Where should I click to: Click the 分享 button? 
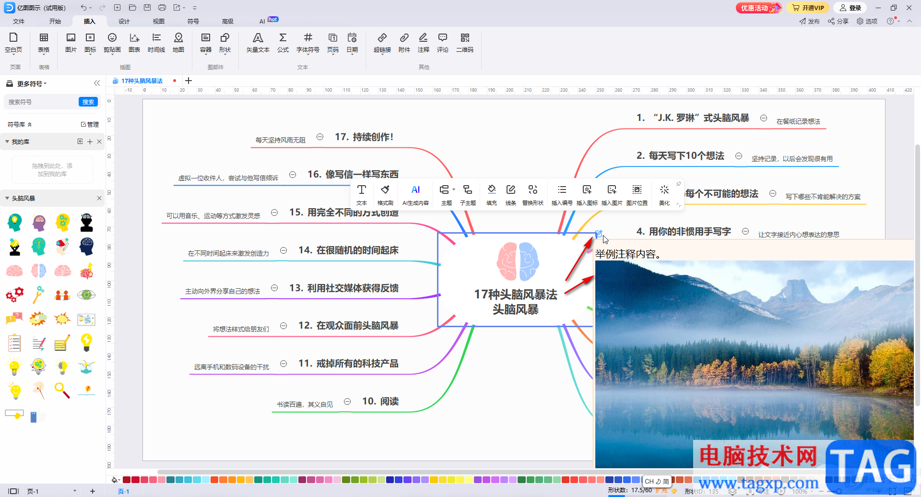[x=838, y=21]
